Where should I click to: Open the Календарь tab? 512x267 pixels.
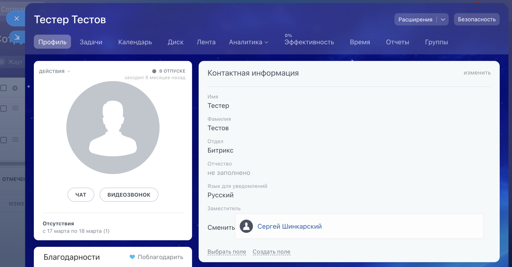(135, 42)
